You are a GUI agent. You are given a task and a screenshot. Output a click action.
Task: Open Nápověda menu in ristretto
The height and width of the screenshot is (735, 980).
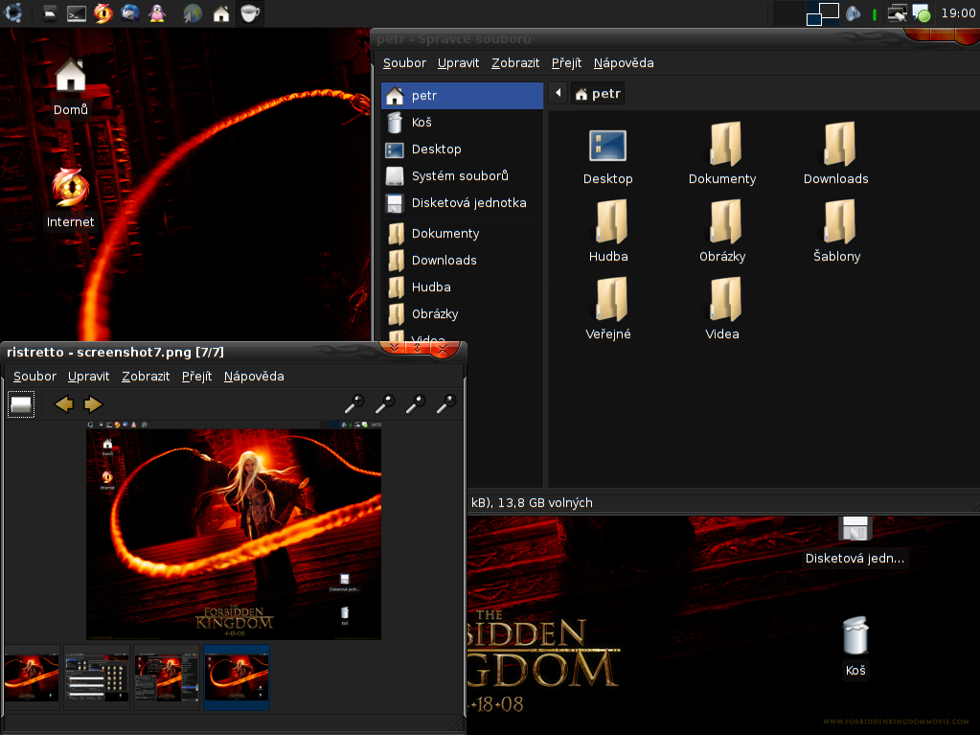pos(255,377)
